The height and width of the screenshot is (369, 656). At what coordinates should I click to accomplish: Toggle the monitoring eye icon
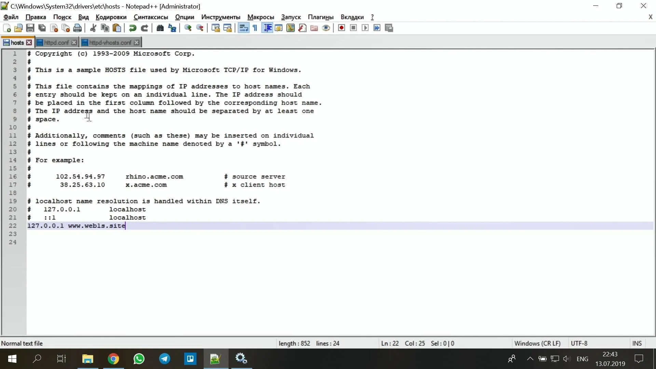(326, 28)
